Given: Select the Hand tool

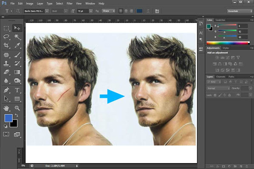Looking at the screenshot, I should pyautogui.click(x=6, y=108).
